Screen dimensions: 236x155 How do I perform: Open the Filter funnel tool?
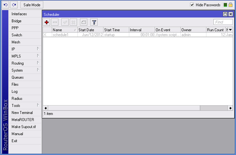[x=94, y=22]
